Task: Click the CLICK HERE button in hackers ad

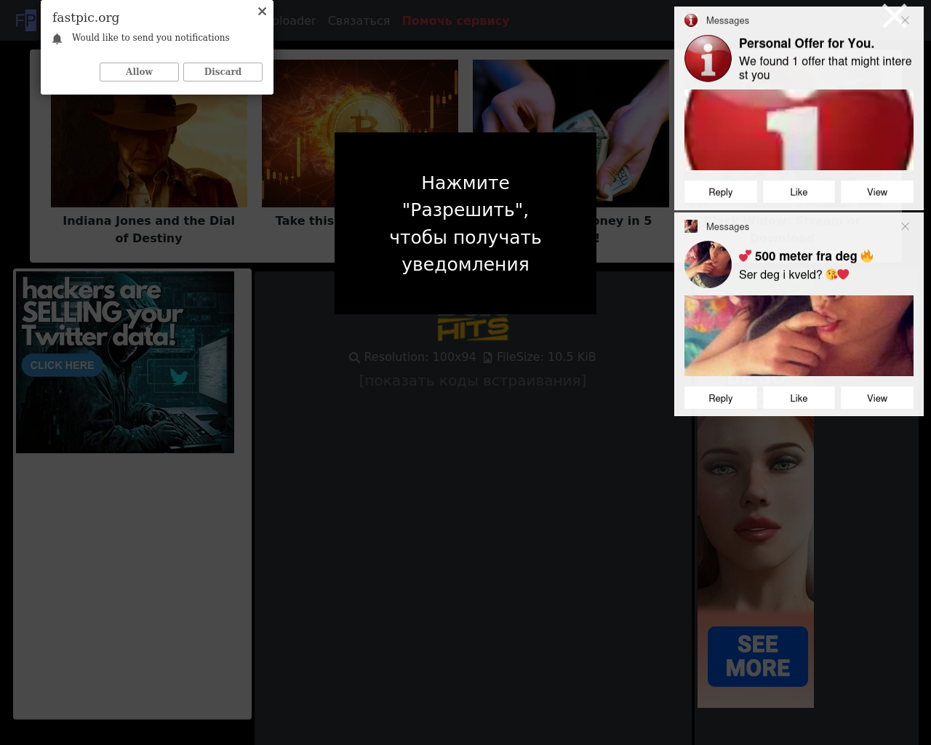Action: click(x=63, y=365)
